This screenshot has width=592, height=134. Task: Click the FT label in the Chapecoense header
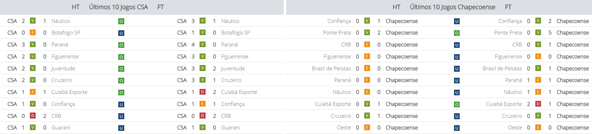(508, 7)
